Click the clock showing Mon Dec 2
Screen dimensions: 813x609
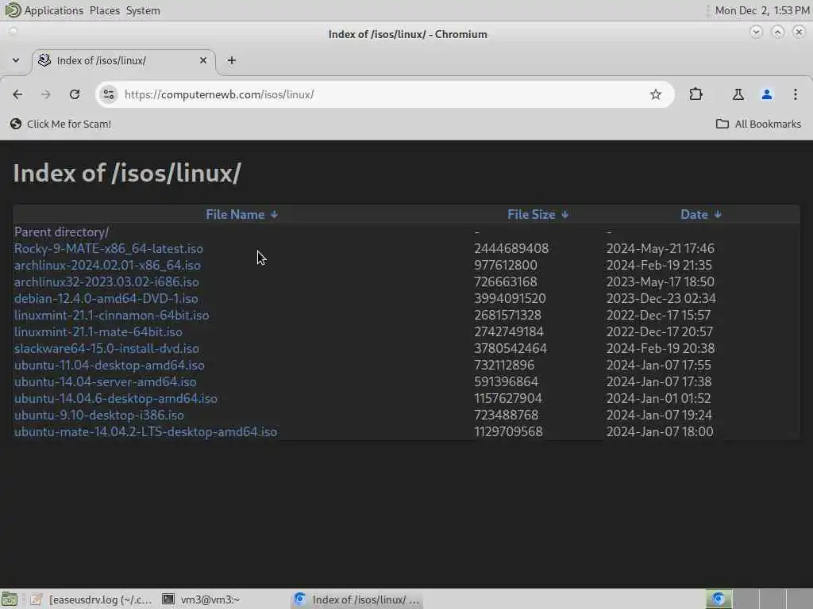762,10
